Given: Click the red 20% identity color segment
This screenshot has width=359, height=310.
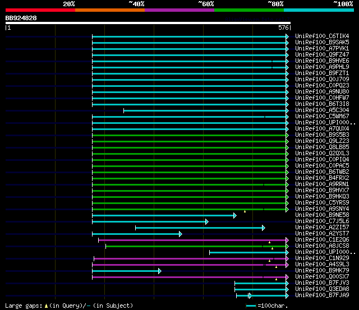Looking at the screenshot, I should [40, 10].
